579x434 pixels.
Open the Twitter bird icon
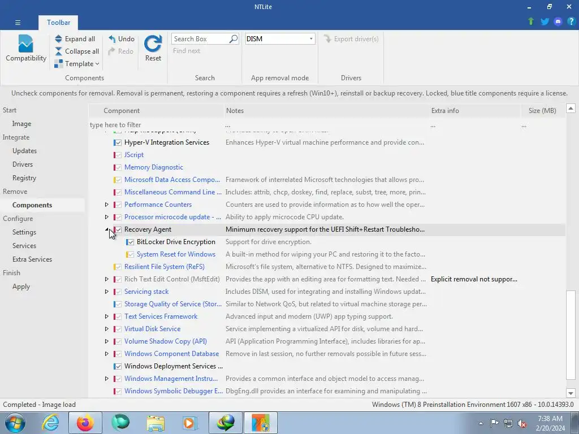tap(545, 21)
